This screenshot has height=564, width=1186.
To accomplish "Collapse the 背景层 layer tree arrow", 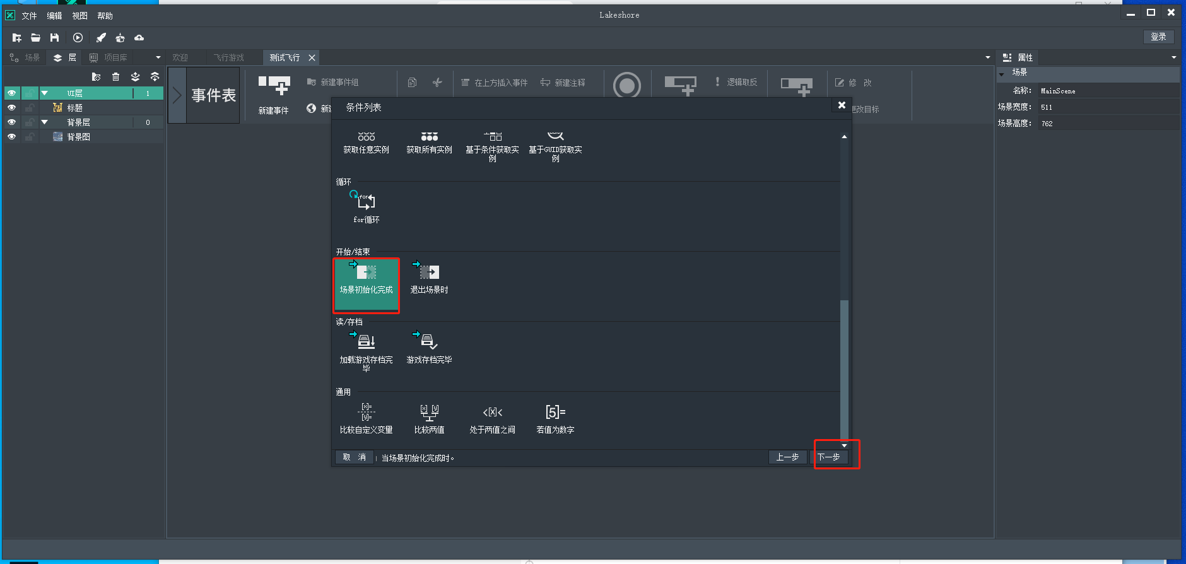I will (x=45, y=122).
